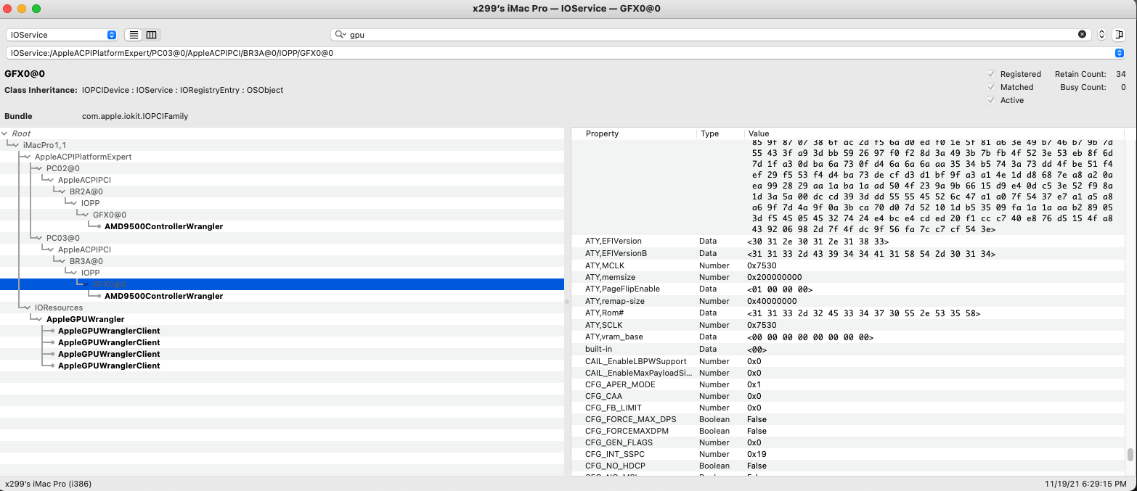
Task: Sort by the Value column header
Action: (x=758, y=134)
